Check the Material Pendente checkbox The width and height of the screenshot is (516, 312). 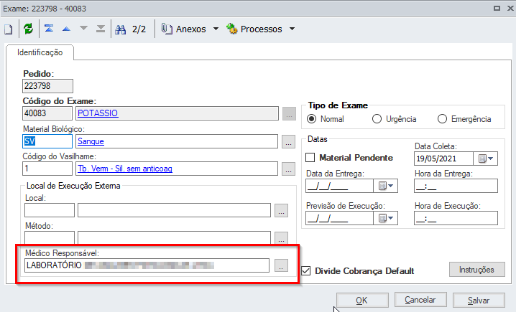coord(310,158)
